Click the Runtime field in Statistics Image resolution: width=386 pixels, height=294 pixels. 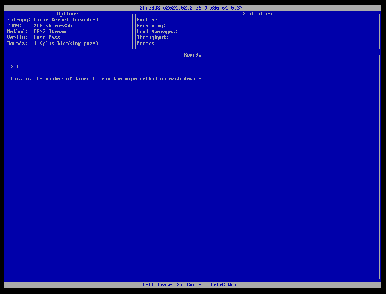pyautogui.click(x=148, y=20)
